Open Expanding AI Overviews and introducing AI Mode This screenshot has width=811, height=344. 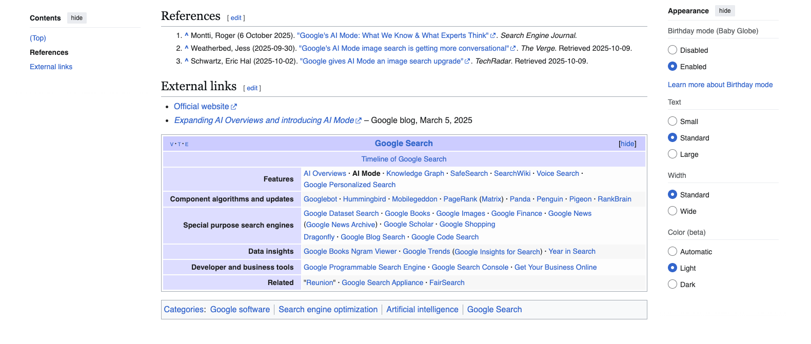click(268, 120)
